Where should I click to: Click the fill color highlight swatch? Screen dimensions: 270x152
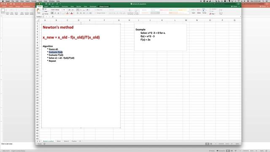67,13
